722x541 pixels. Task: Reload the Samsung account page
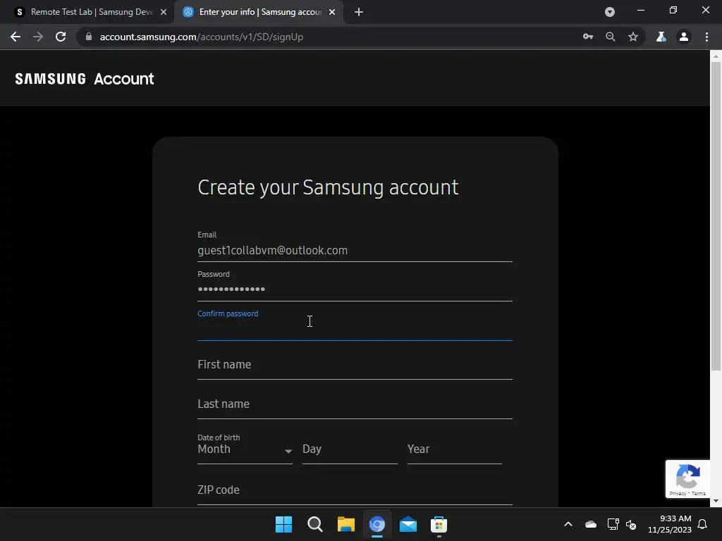61,37
